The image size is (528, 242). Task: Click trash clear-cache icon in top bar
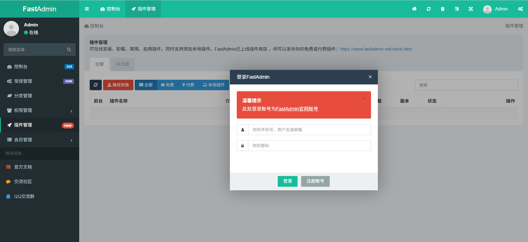click(x=443, y=9)
